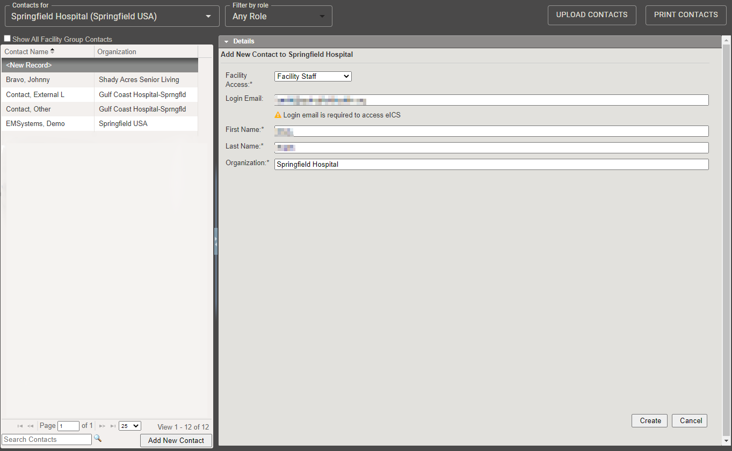Go to last page pager icon

(x=113, y=426)
